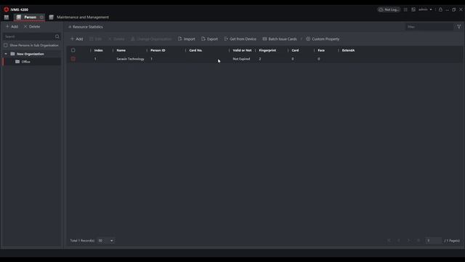The height and width of the screenshot is (262, 465).
Task: Click the Delete person toolbar button
Action: pyautogui.click(x=116, y=39)
